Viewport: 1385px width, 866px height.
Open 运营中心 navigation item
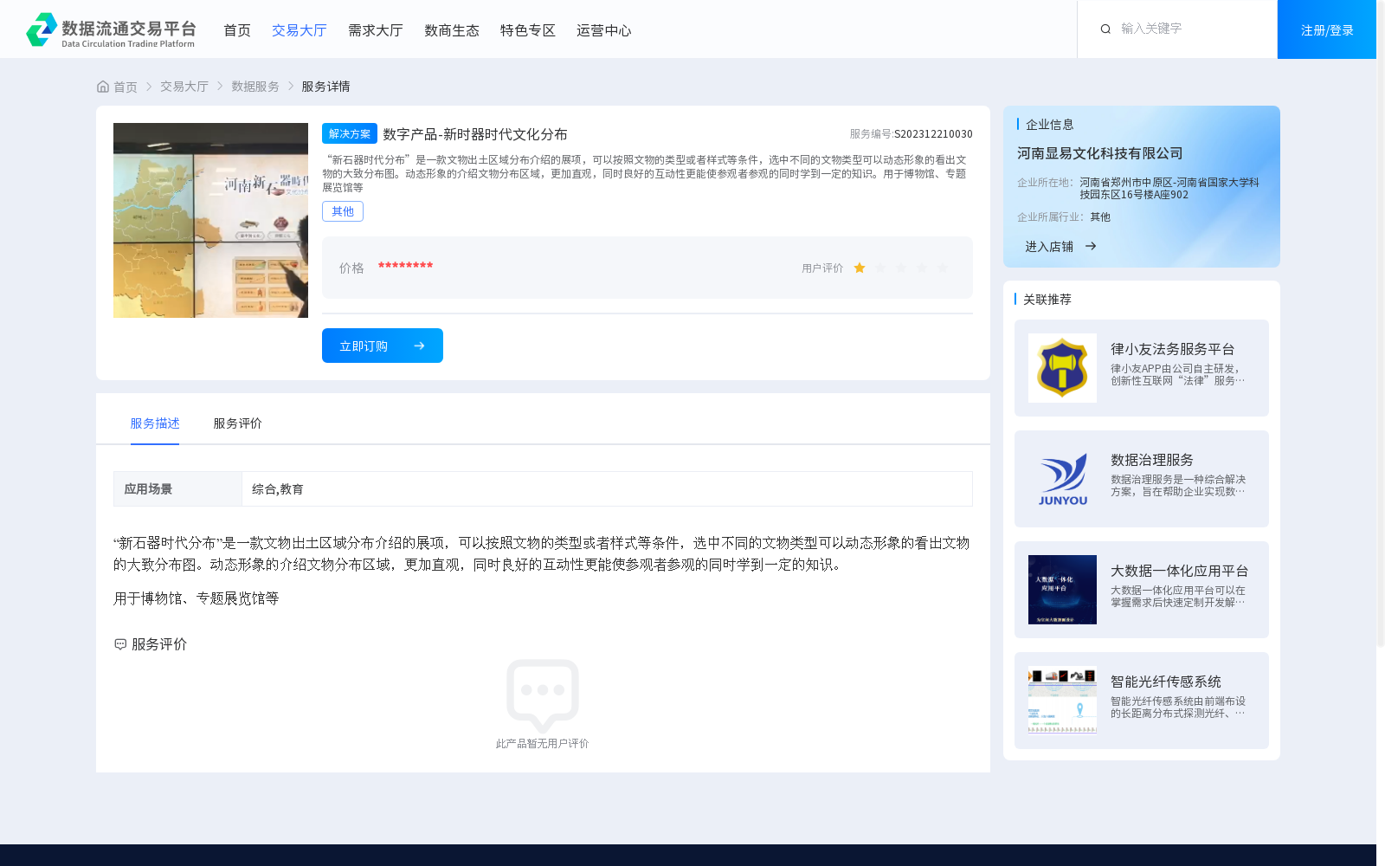[x=603, y=30]
